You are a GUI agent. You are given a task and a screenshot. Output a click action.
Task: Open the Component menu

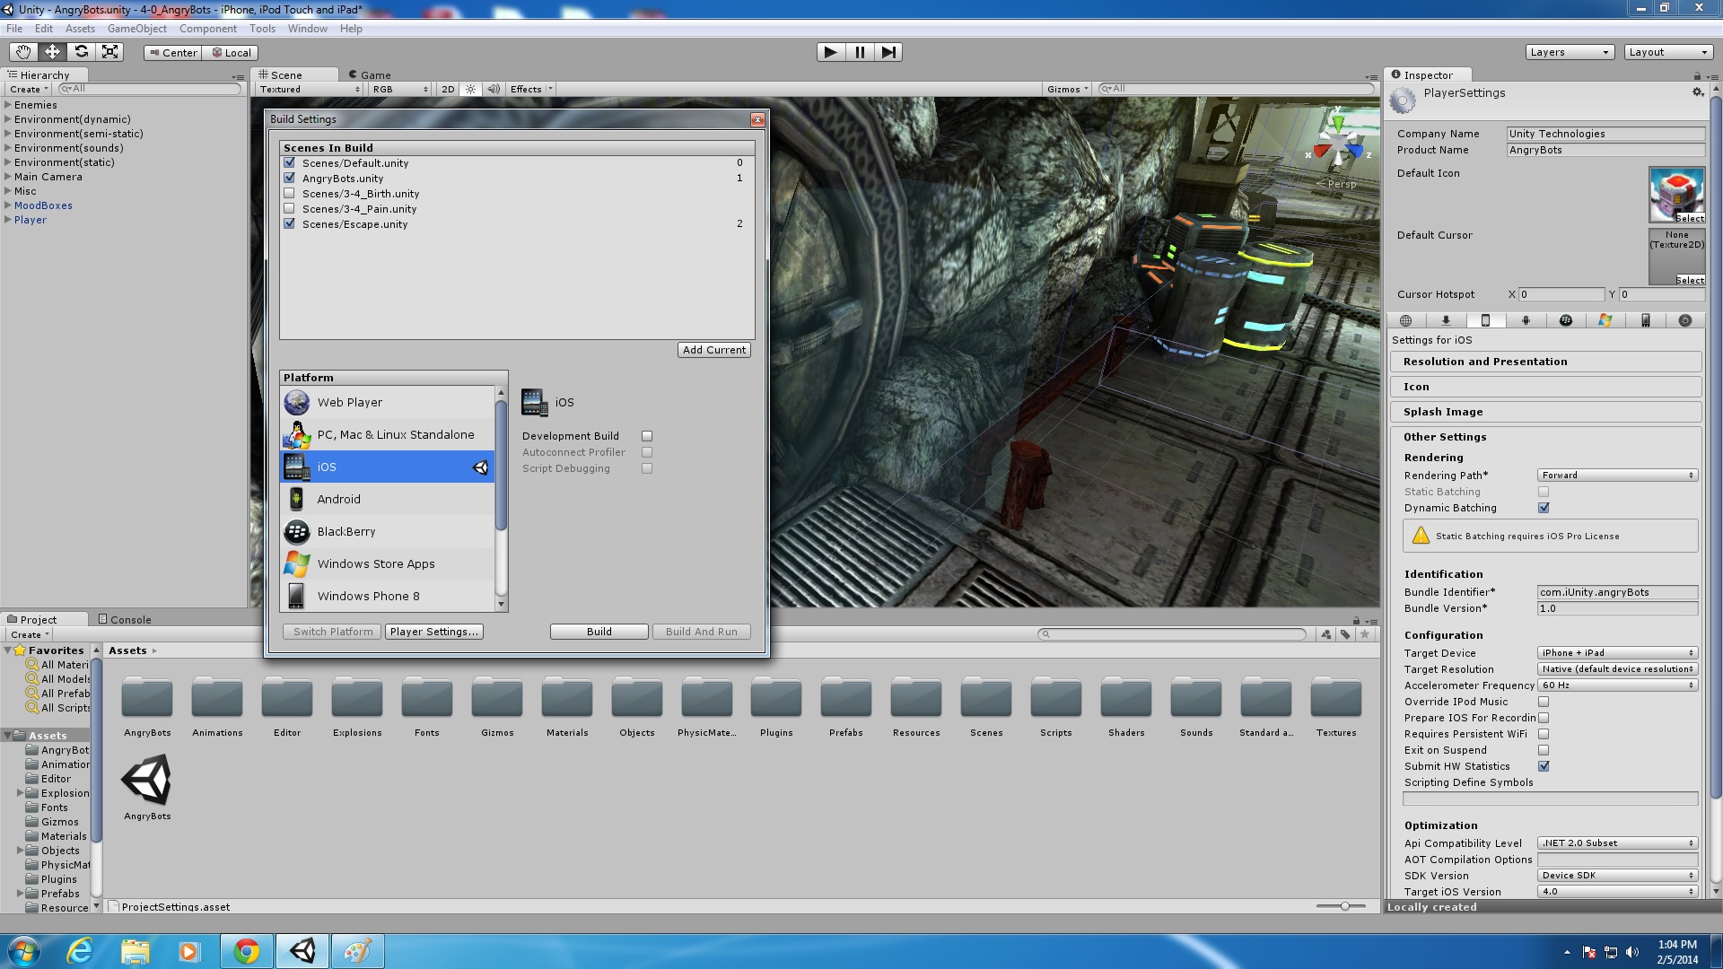pyautogui.click(x=208, y=29)
